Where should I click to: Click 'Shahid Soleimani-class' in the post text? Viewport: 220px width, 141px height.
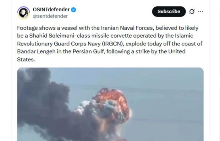(60, 36)
